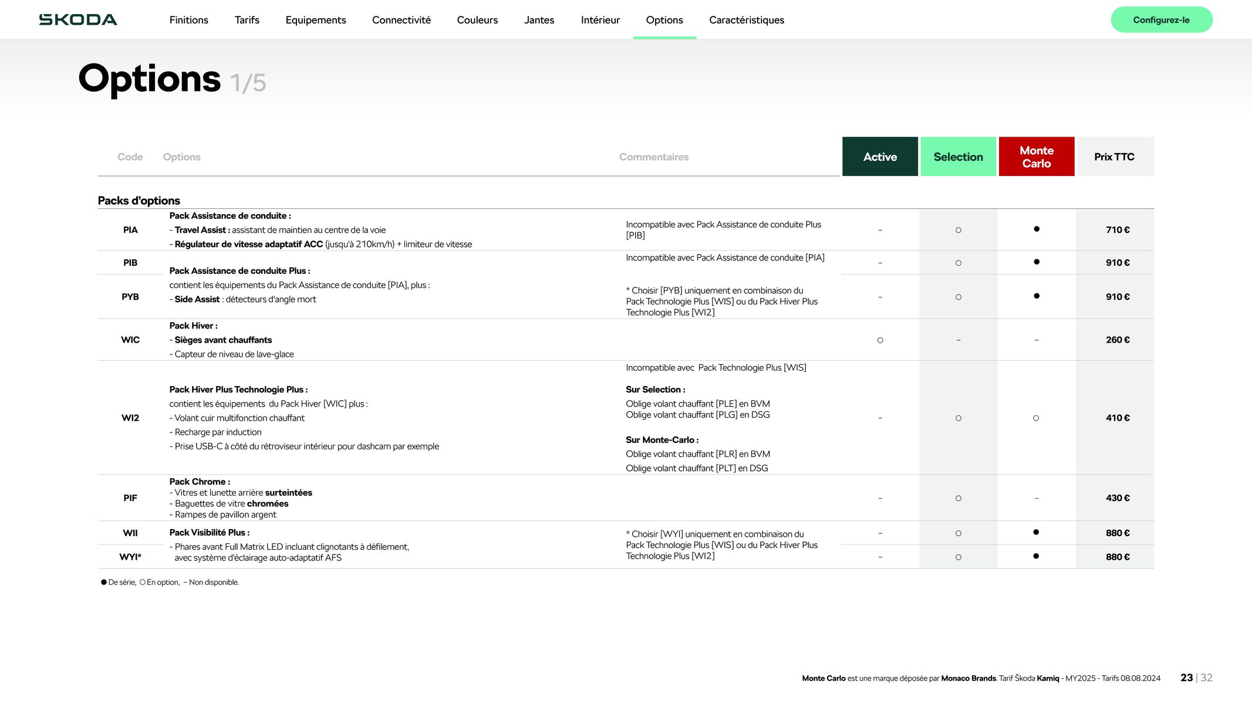The height and width of the screenshot is (704, 1252).
Task: Select the Tarifs navigation tab
Action: (248, 19)
